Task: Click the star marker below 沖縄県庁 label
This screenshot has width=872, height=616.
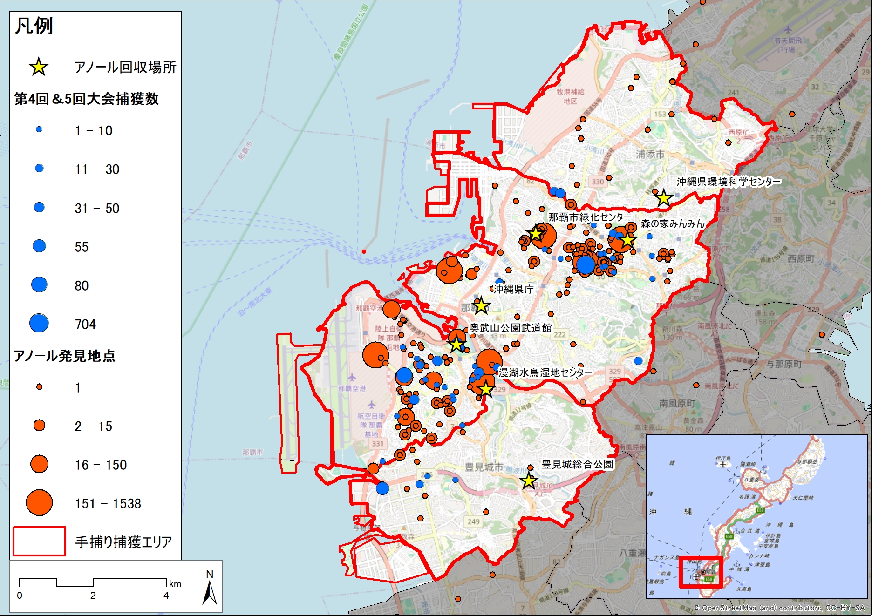Action: [481, 306]
